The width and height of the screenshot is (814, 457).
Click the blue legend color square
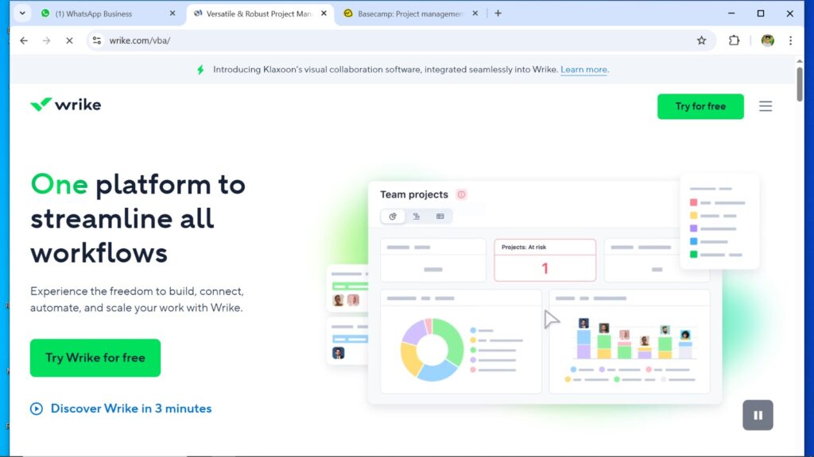[693, 241]
